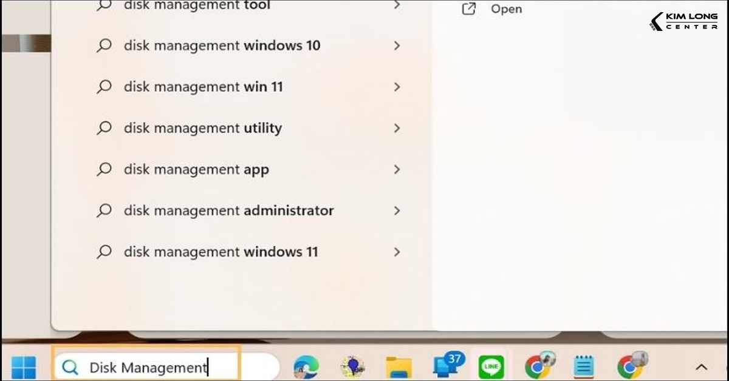Launch Microsoft Edge from the taskbar
Image resolution: width=729 pixels, height=381 pixels.
point(306,367)
